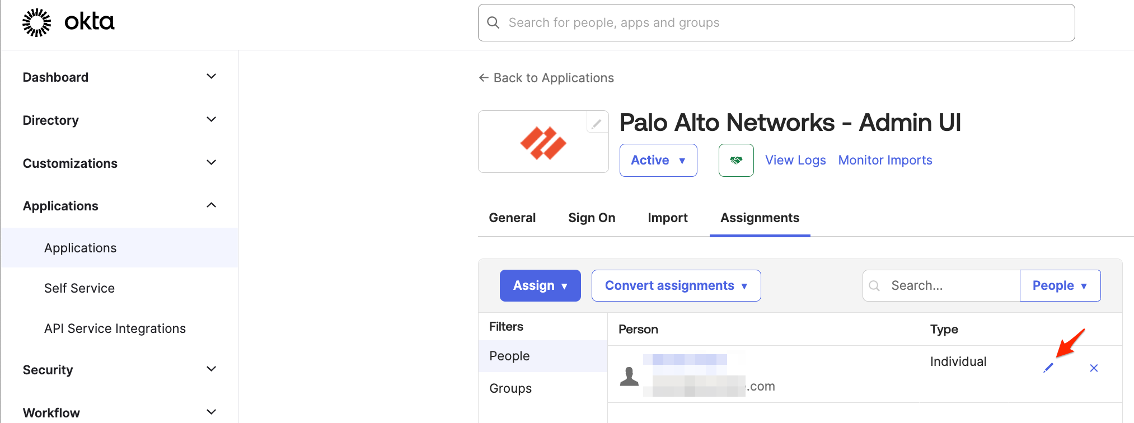The height and width of the screenshot is (423, 1134).
Task: Open the Convert assignments dropdown
Action: coord(676,285)
